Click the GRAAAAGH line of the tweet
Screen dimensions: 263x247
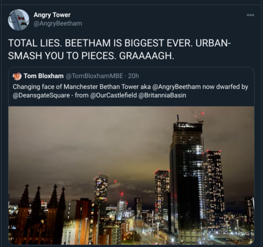91,55
